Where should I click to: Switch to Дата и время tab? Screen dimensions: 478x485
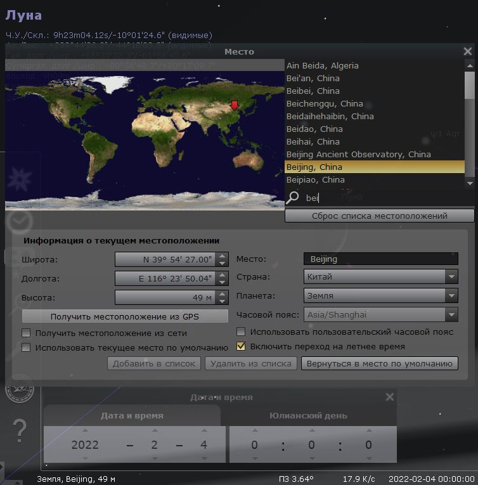coord(132,415)
